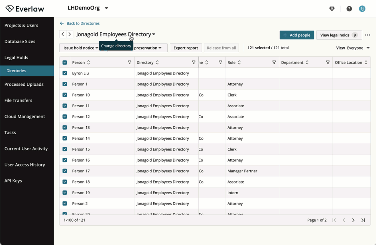
Task: Open the shield notification icon in header
Action: (332, 9)
